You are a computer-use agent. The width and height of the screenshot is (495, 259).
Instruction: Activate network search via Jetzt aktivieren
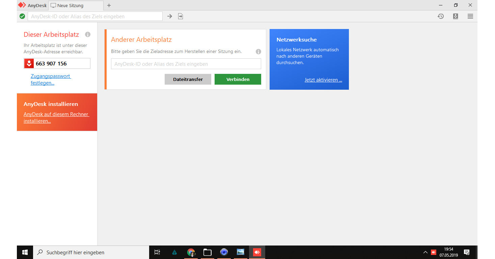pos(323,80)
